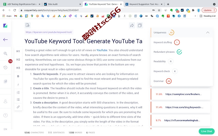
Task: Close the YouTube Keyword Tool tab
Action: pos(121,4)
